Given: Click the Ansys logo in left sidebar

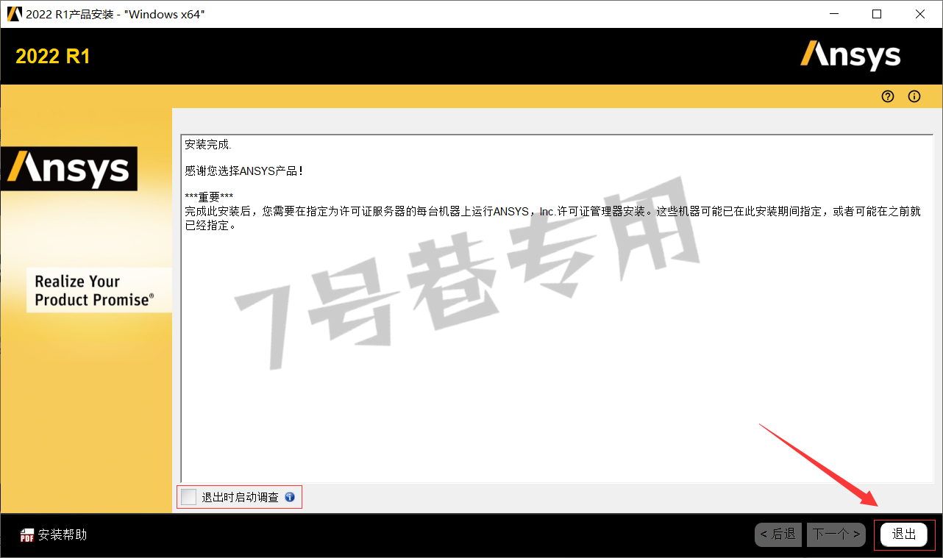Looking at the screenshot, I should 69,168.
